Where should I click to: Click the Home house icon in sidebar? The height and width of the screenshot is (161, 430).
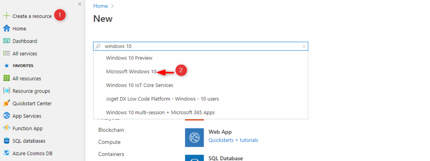tap(6, 28)
